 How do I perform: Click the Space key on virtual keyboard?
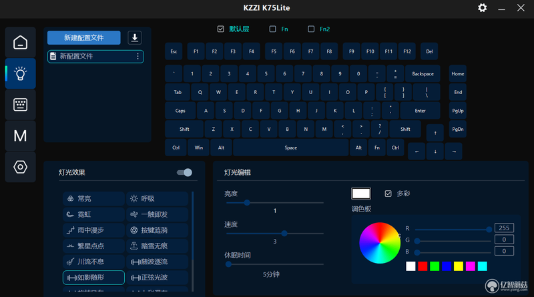[291, 147]
